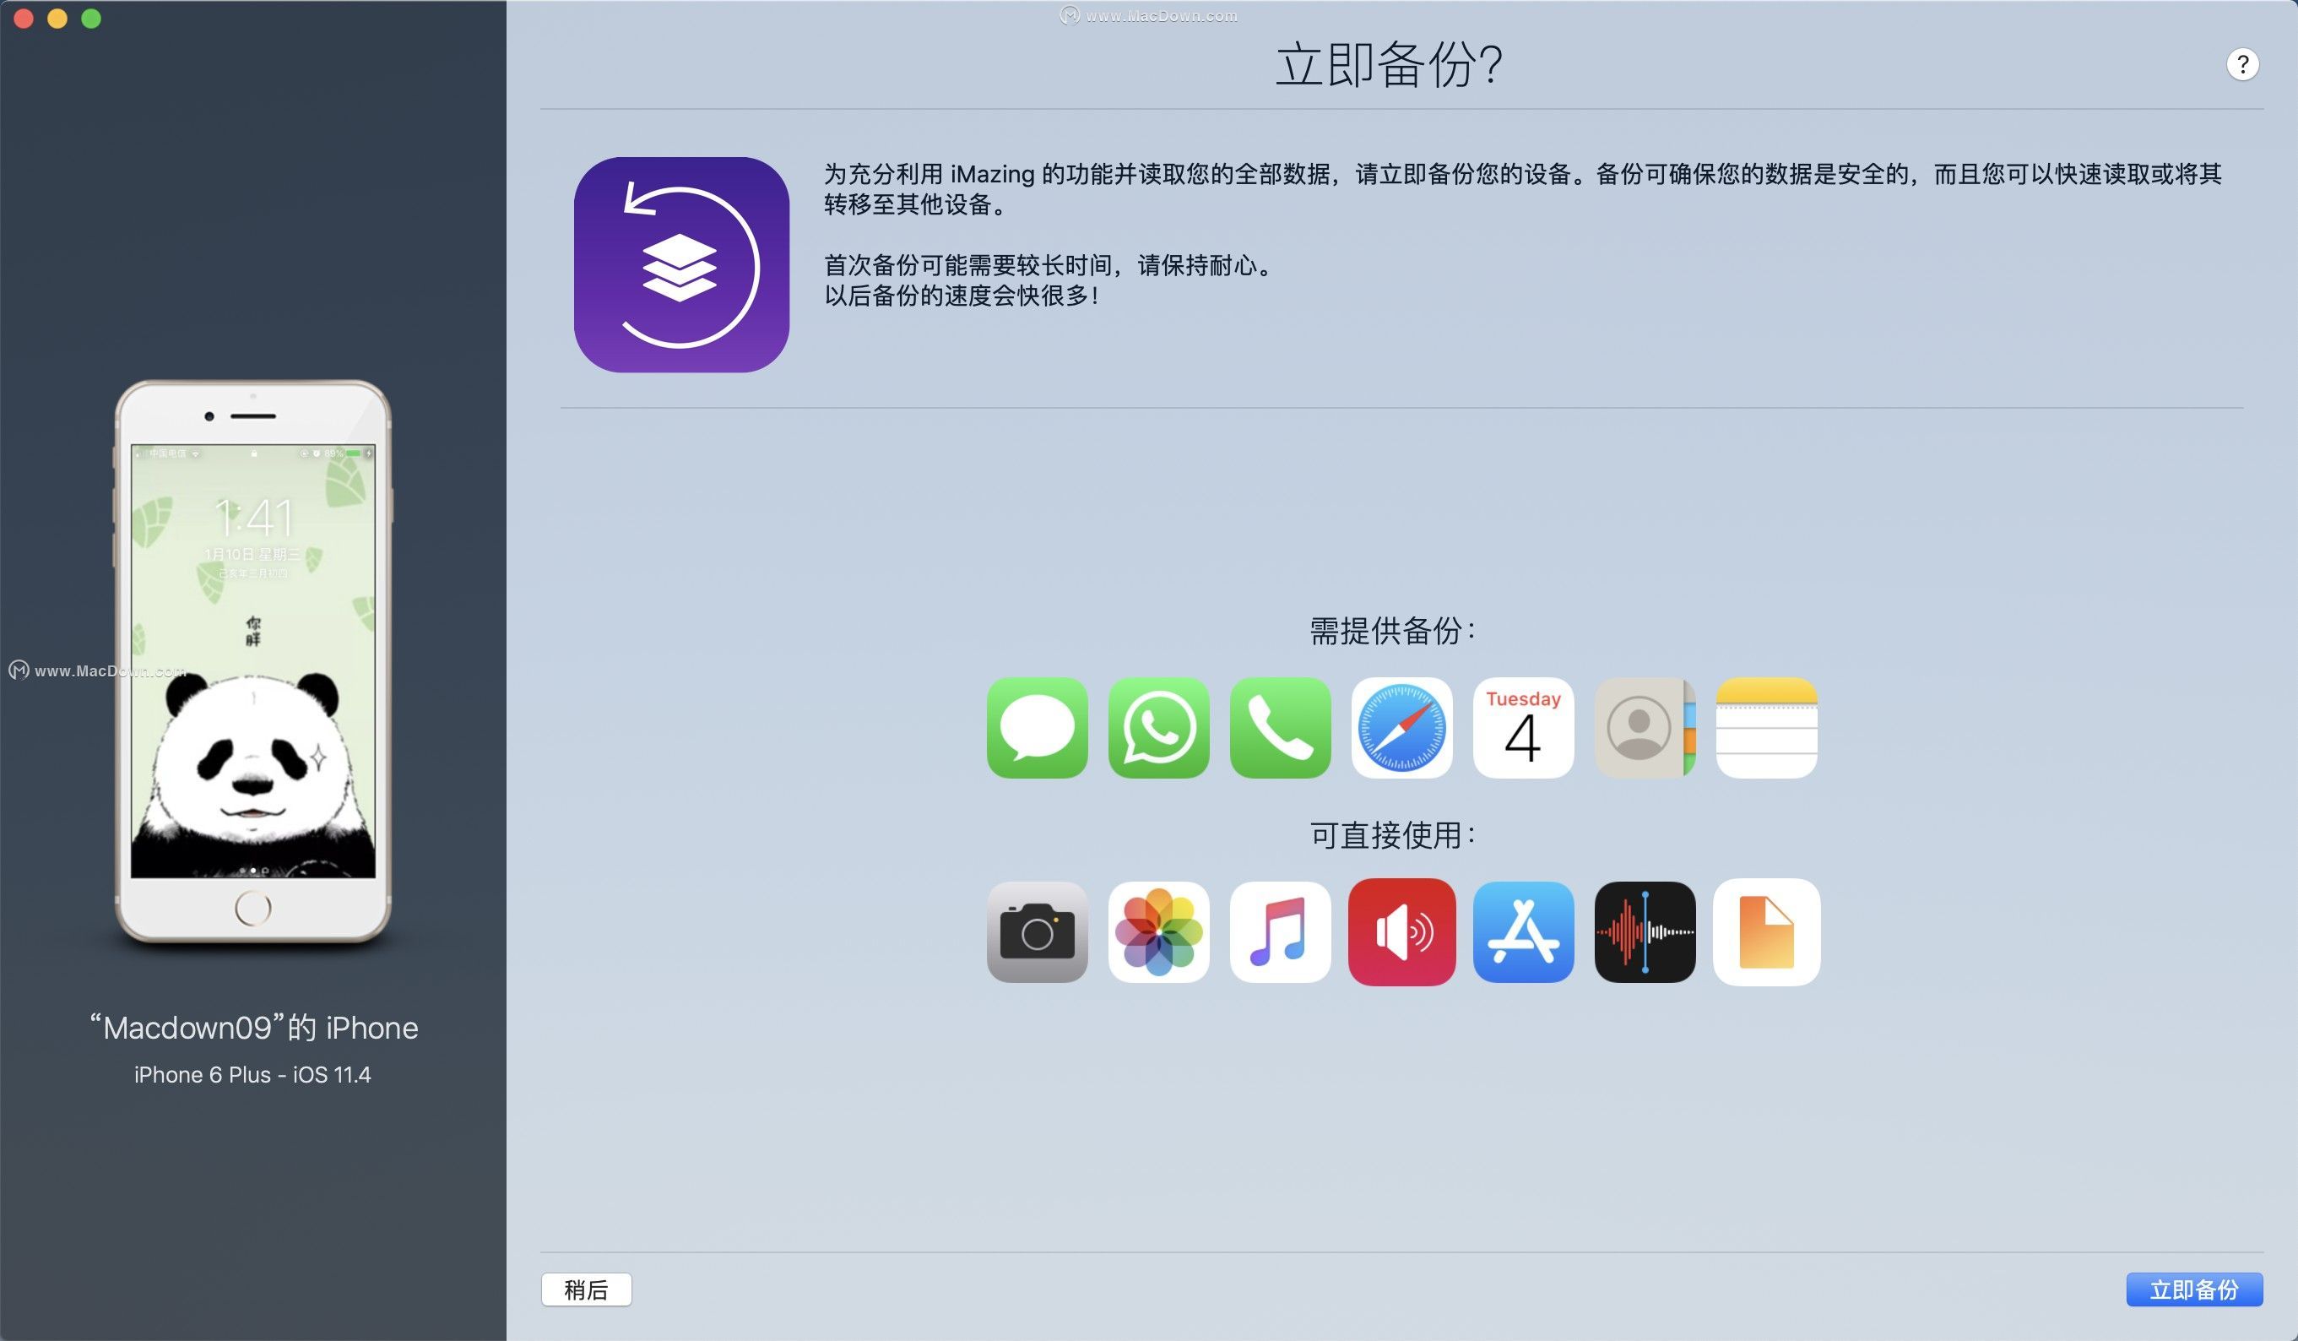This screenshot has width=2298, height=1341.
Task: Click the Photos flower icon
Action: pyautogui.click(x=1158, y=931)
